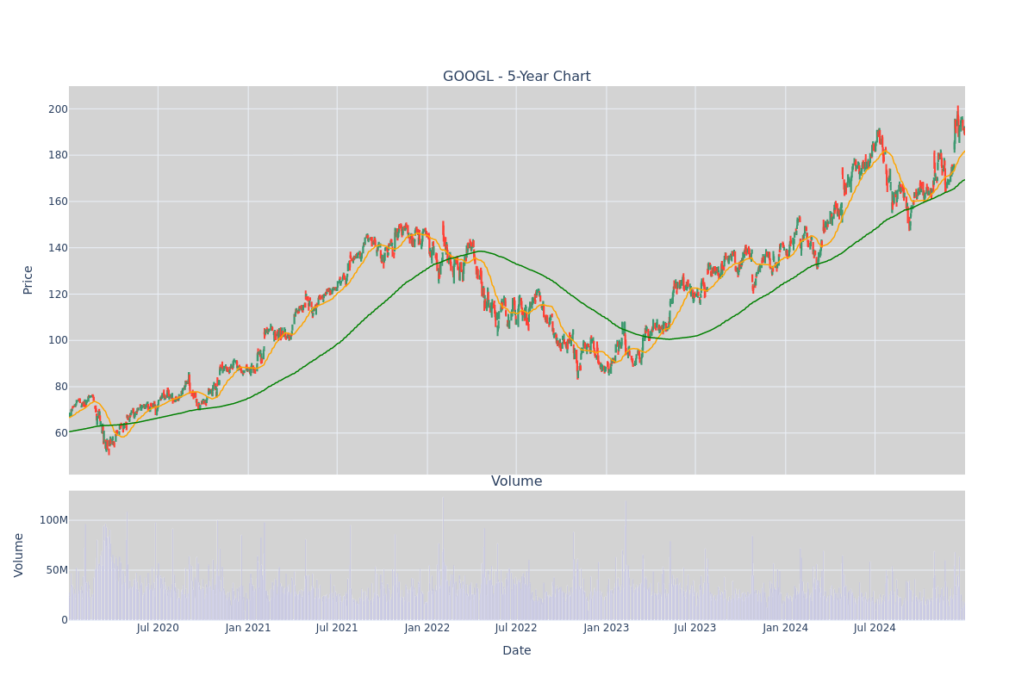Click the "Jul 2021" date tick
The image size is (1034, 689).
point(337,628)
